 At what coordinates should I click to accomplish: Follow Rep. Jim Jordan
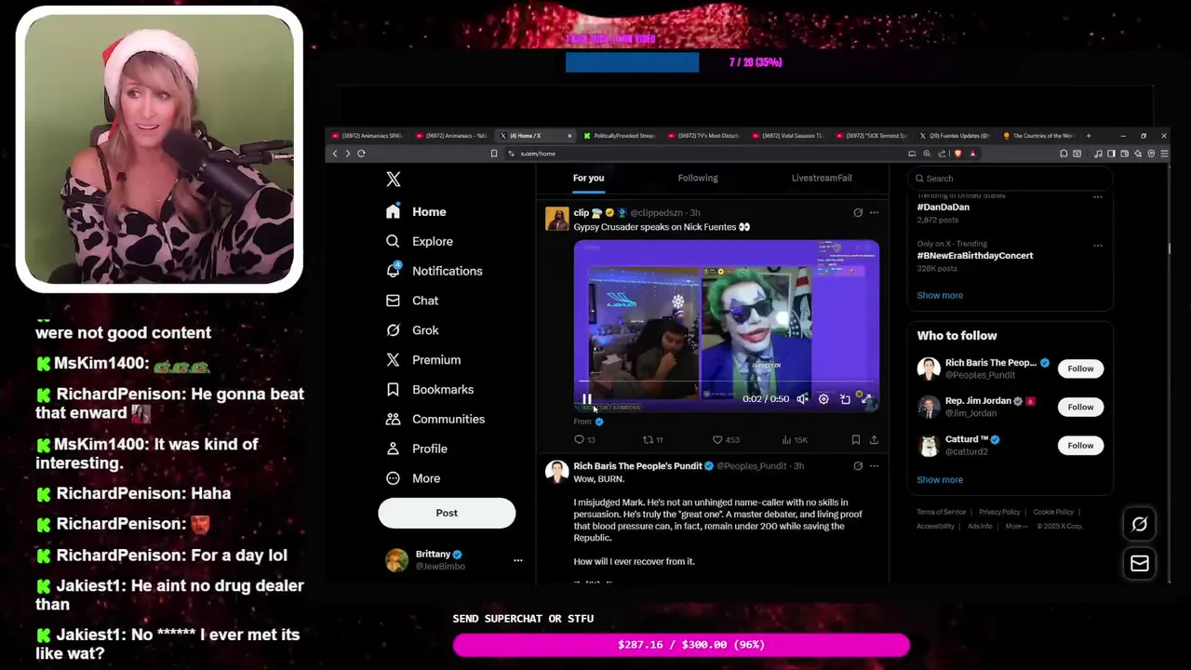[x=1080, y=407]
